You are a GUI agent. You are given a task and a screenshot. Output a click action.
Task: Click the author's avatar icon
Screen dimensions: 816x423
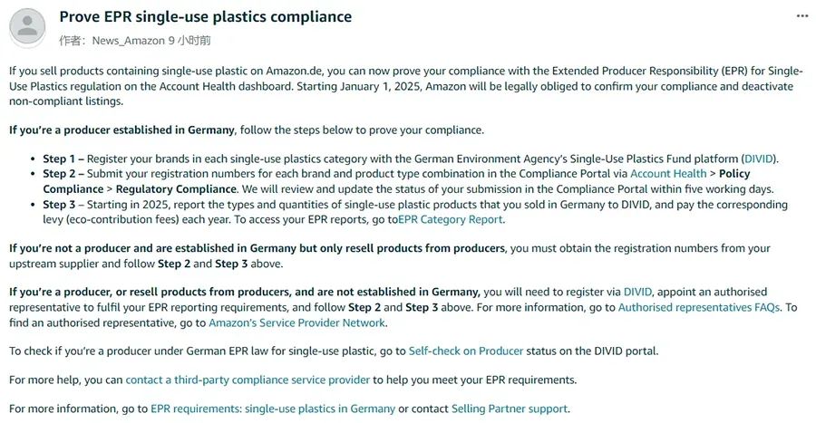click(27, 27)
